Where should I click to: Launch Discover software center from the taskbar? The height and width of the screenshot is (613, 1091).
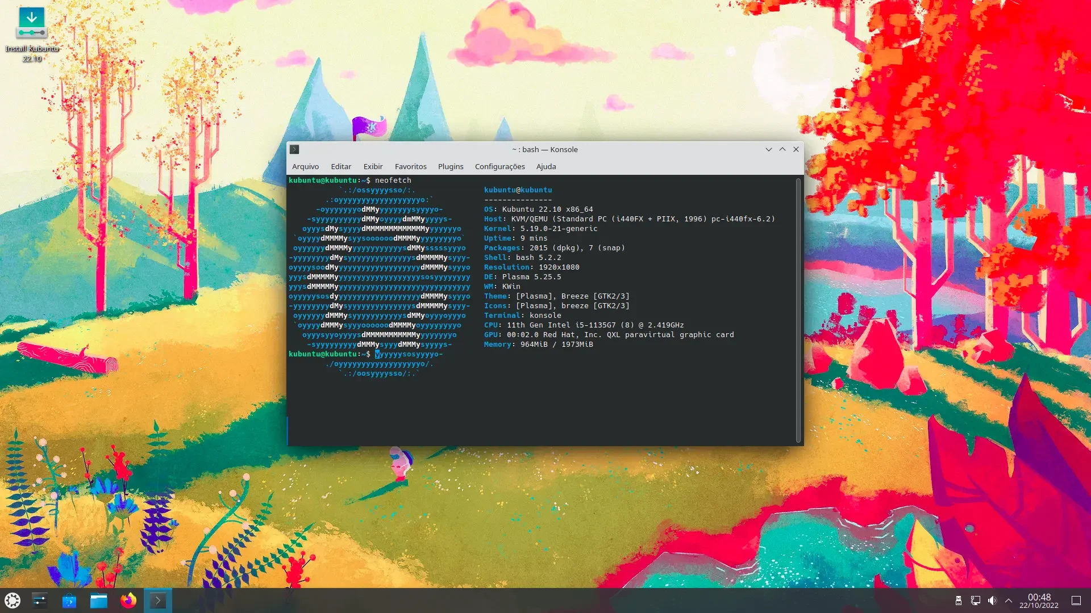69,600
